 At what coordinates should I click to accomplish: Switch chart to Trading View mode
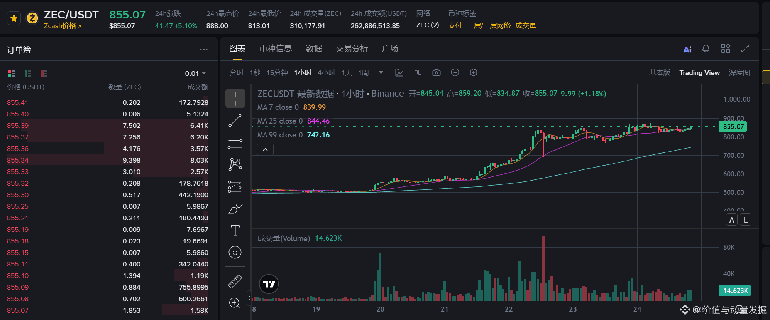point(699,73)
